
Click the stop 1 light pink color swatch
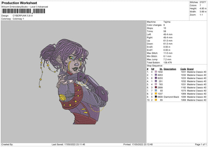tap(156, 72)
